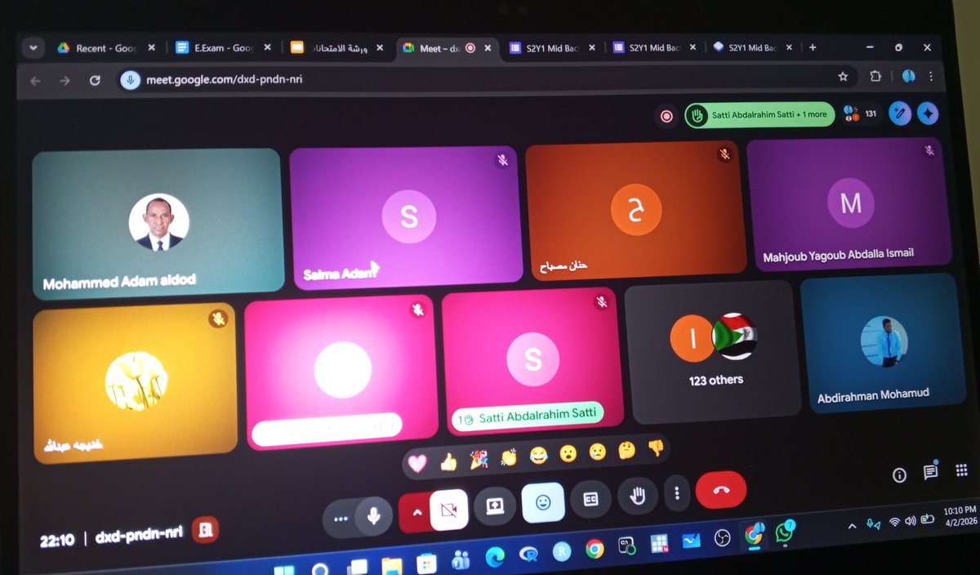Viewport: 980px width, 575px height.
Task: Open Microsoft Edge from taskbar
Action: [x=494, y=556]
